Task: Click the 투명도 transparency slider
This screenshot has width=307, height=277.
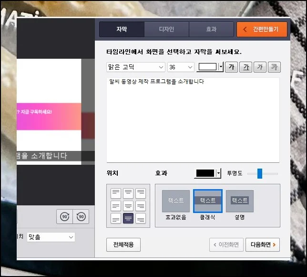Action: pyautogui.click(x=260, y=173)
